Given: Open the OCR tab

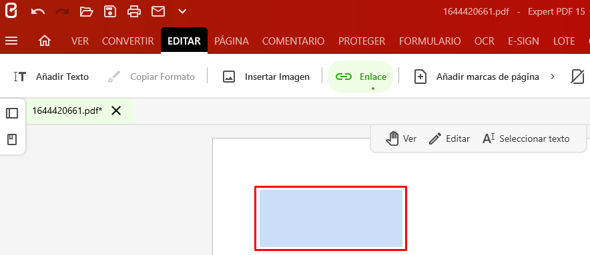Looking at the screenshot, I should (x=485, y=41).
